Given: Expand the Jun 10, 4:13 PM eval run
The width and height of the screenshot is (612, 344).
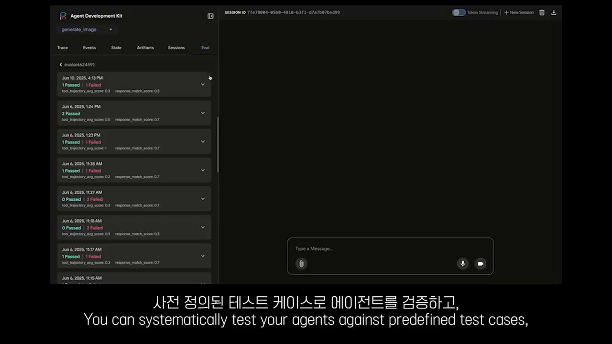Looking at the screenshot, I should pos(203,85).
